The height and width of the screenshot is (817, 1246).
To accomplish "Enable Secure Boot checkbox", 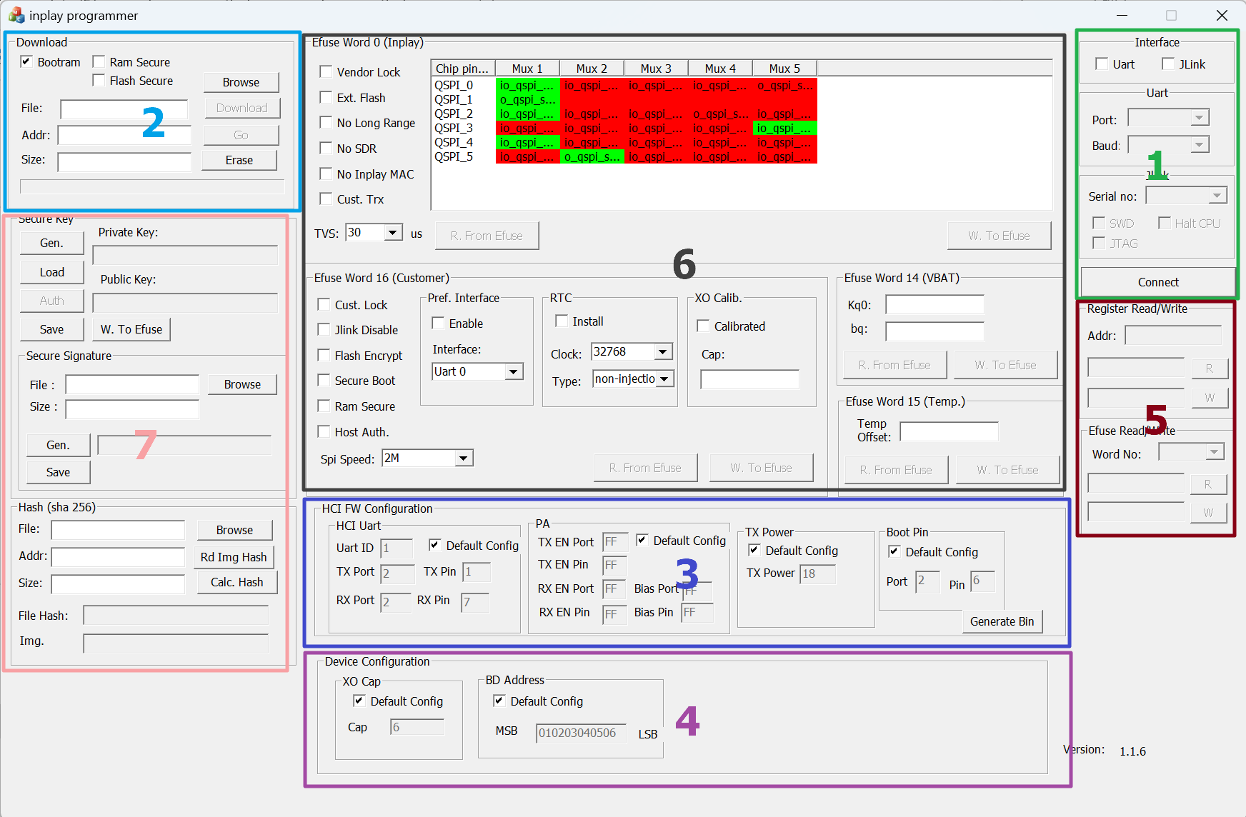I will click(x=324, y=381).
